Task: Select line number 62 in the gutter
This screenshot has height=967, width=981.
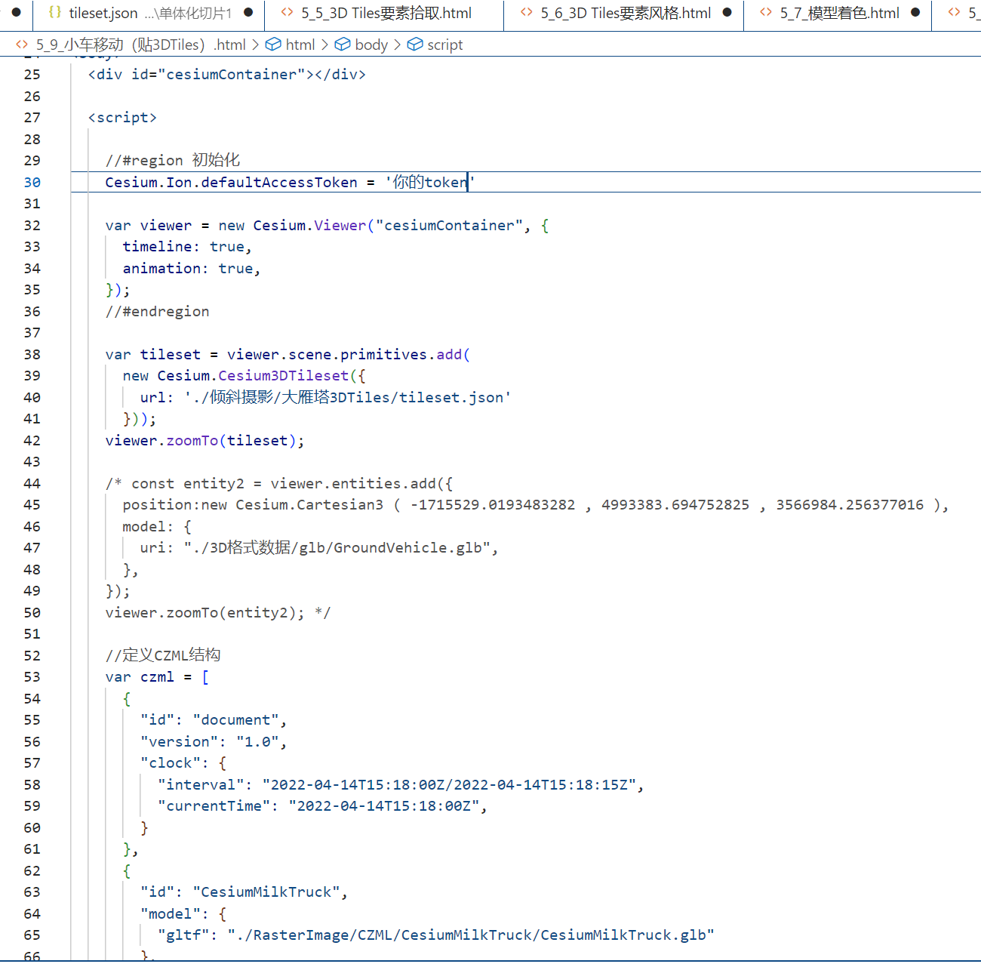Action: pyautogui.click(x=32, y=870)
